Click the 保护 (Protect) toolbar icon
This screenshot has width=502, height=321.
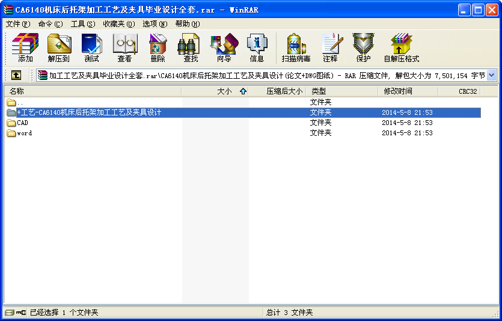point(363,48)
